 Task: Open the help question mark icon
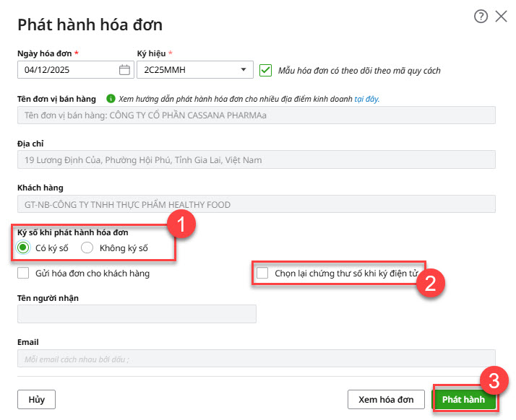tap(481, 17)
